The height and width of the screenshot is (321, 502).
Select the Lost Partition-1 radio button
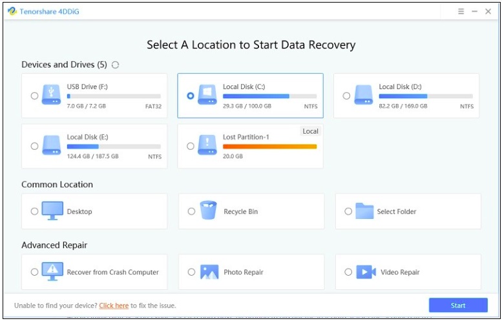pyautogui.click(x=191, y=146)
